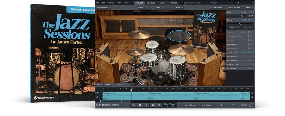Open the Cymbal type dropdown
The width and height of the screenshot is (285, 116).
tap(234, 27)
